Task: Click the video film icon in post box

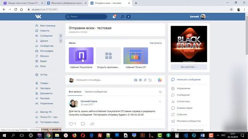Action: click(140, 80)
